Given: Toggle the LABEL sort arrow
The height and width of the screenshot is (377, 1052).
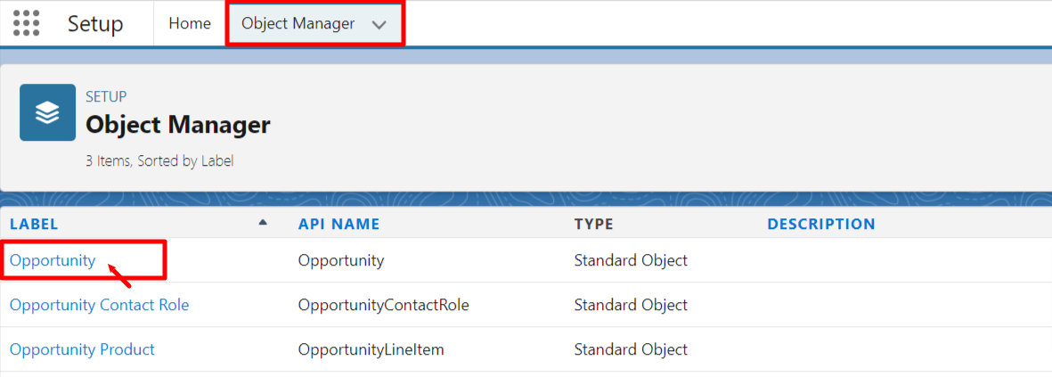Looking at the screenshot, I should pos(263,222).
